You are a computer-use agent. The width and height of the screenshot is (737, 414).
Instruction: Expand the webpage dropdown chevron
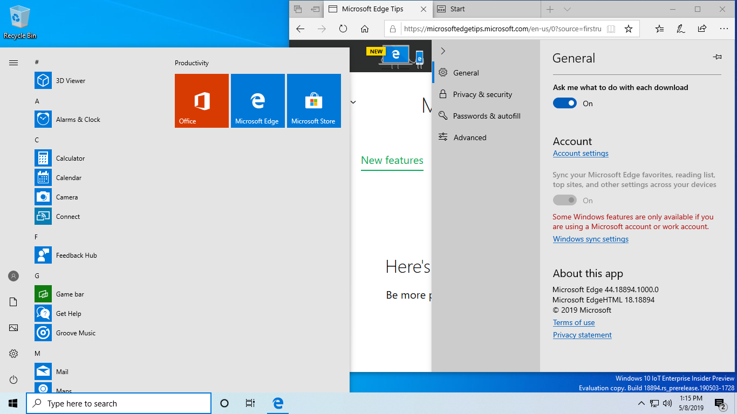353,102
